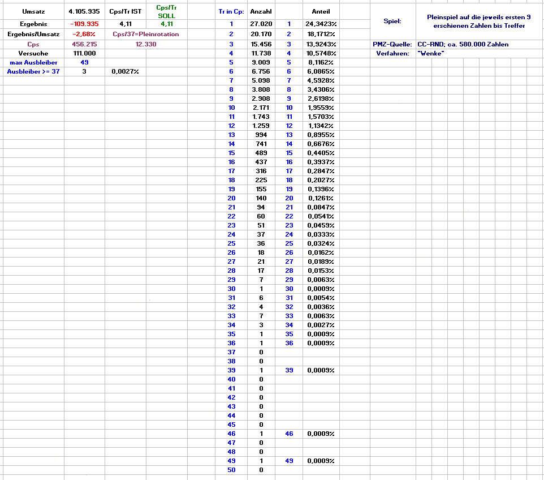The image size is (544, 480).
Task: Select the Anzahl value 94
Action: (x=261, y=207)
